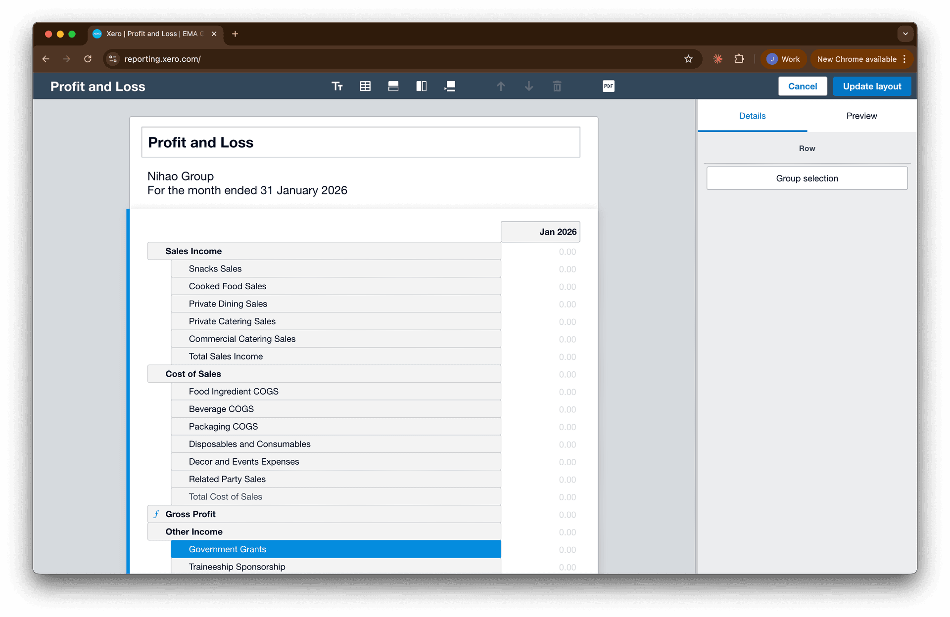Move the selected row up
The height and width of the screenshot is (617, 950).
click(x=501, y=86)
